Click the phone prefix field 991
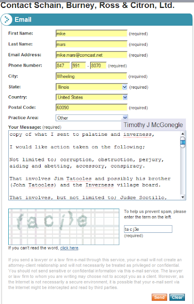Viewport: 194px width, 304px height. pos(79,65)
